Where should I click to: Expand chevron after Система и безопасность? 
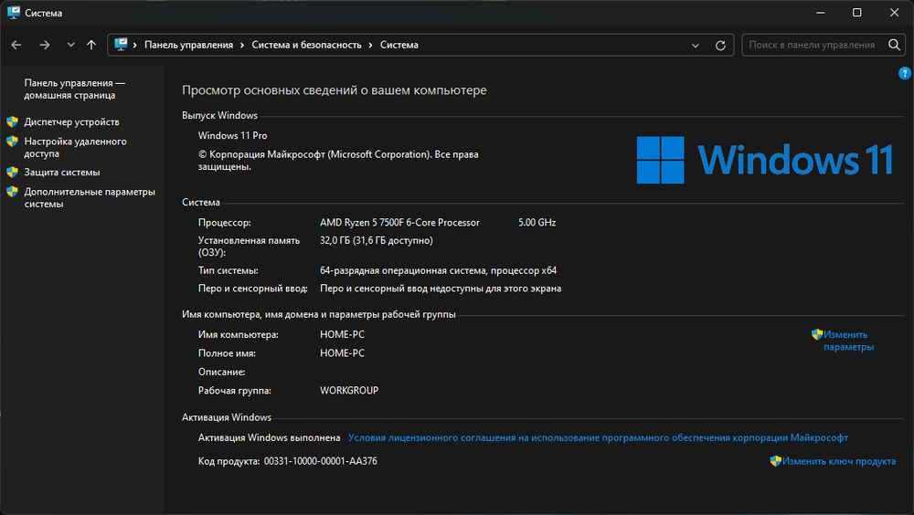[x=371, y=45]
